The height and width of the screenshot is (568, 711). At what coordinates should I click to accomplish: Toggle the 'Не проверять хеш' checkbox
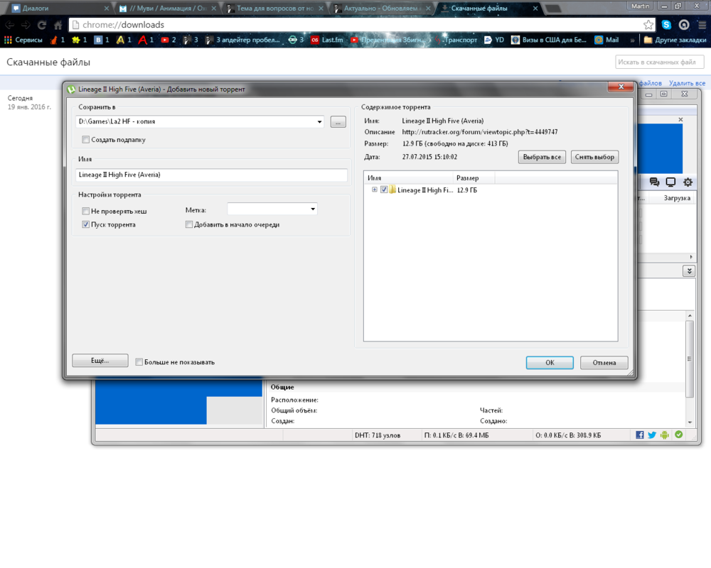[x=86, y=211]
